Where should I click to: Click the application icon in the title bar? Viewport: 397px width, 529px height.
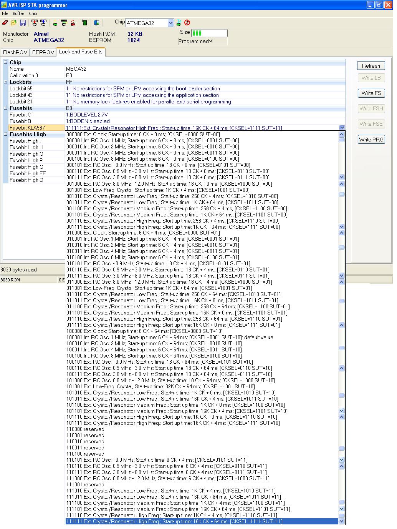(4, 5)
